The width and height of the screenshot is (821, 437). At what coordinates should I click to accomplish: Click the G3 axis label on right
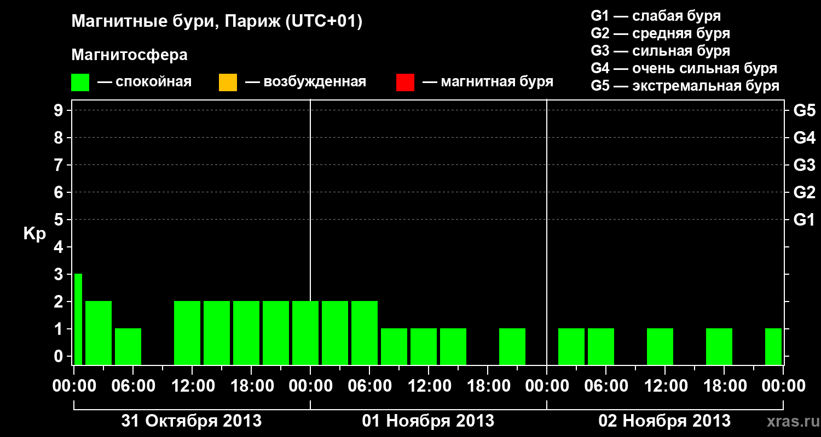coord(804,165)
